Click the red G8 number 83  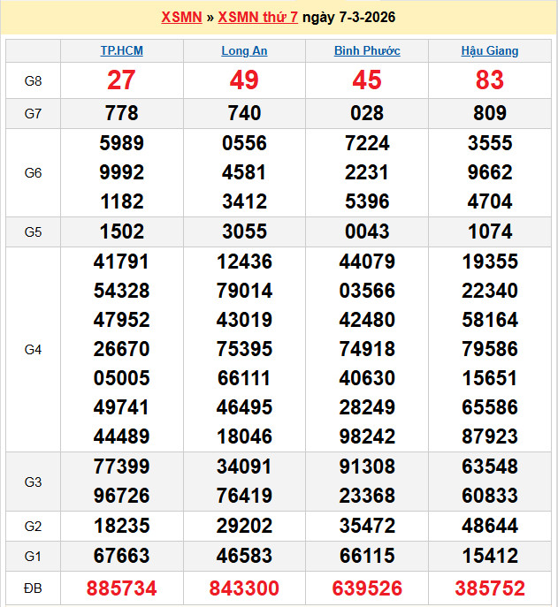pos(490,81)
